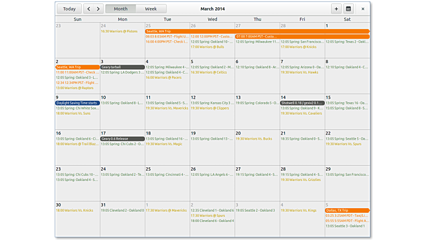Click the Warriors Vs. Grizzlies event
Image resolution: width=427 pixels, height=240 pixels.
[297, 180]
